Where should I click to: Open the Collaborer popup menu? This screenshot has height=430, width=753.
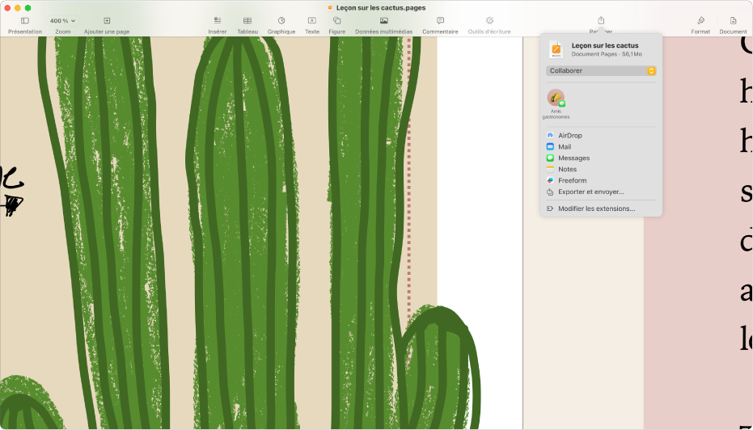tap(601, 71)
